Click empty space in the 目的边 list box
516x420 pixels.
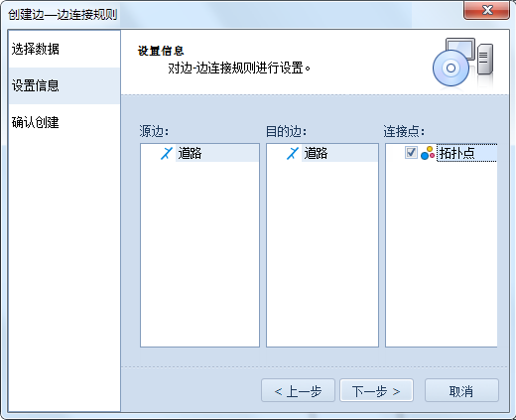pyautogui.click(x=322, y=255)
